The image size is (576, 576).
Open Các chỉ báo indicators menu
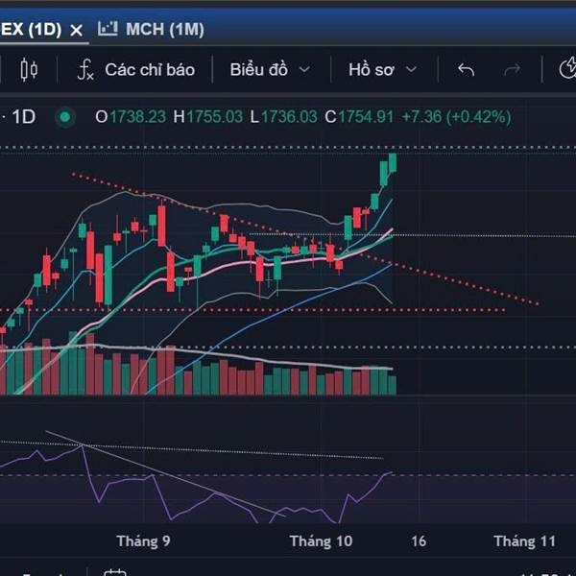point(136,70)
